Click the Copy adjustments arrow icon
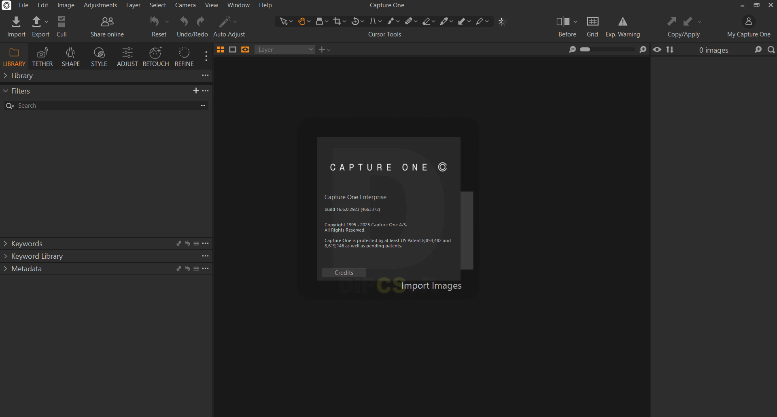Viewport: 777px width, 417px height. (672, 21)
